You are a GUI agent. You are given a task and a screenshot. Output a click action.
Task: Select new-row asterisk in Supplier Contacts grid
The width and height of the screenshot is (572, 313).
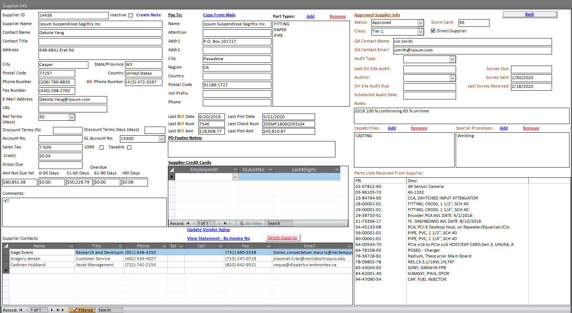pyautogui.click(x=6, y=271)
